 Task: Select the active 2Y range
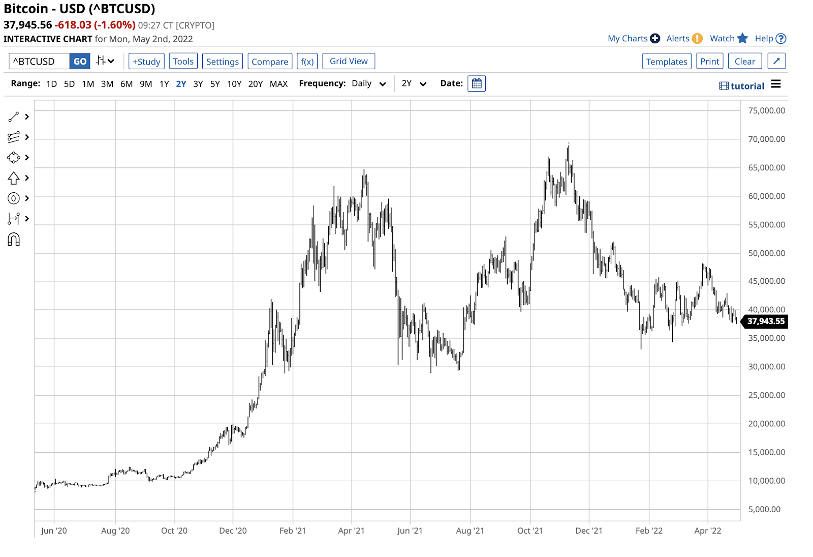click(x=181, y=84)
